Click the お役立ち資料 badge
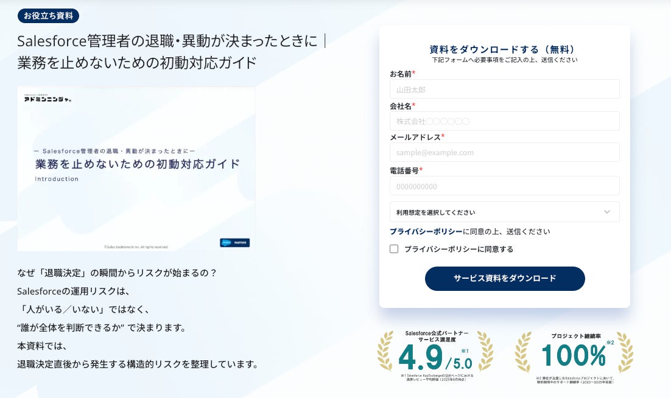The image size is (671, 398). (x=48, y=16)
